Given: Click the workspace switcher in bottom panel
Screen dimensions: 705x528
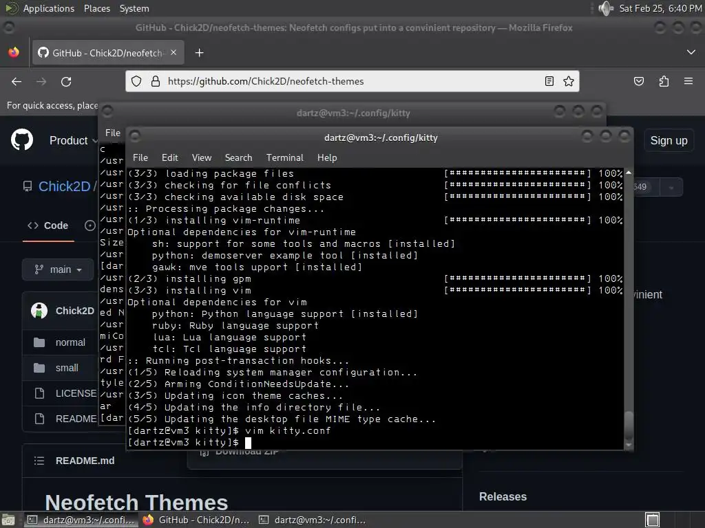Looking at the screenshot, I should 653,520.
